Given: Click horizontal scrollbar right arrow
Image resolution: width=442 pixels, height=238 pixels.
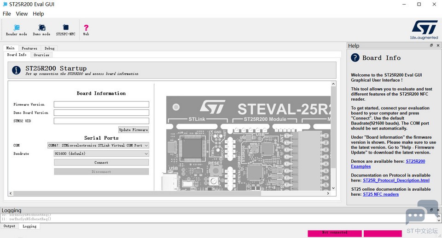Looking at the screenshot, I should tap(328, 193).
